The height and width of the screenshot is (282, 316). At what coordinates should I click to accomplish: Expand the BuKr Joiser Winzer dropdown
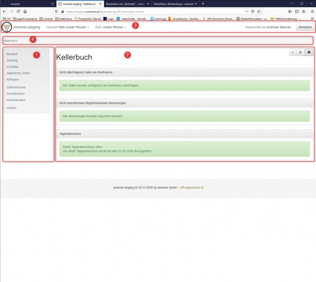tap(111, 27)
